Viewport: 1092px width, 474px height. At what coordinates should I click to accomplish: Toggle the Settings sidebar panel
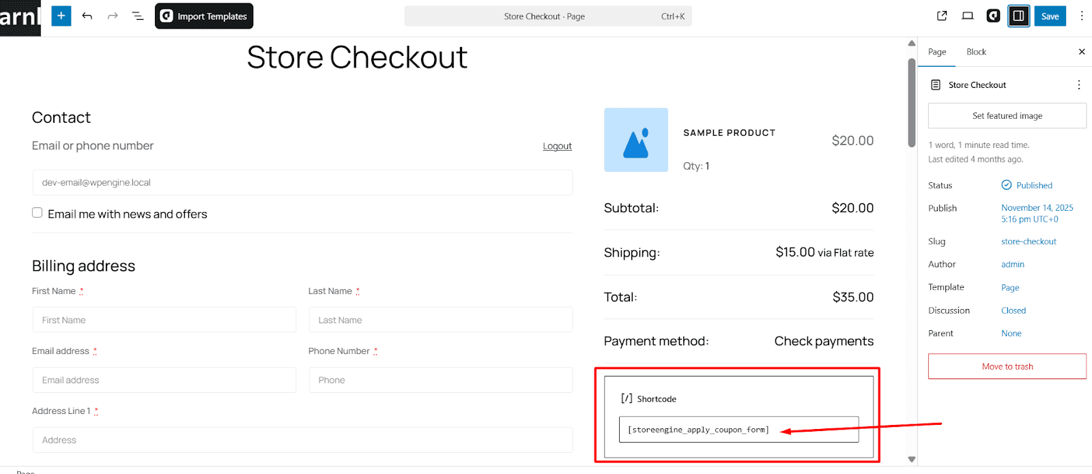[x=1018, y=16]
